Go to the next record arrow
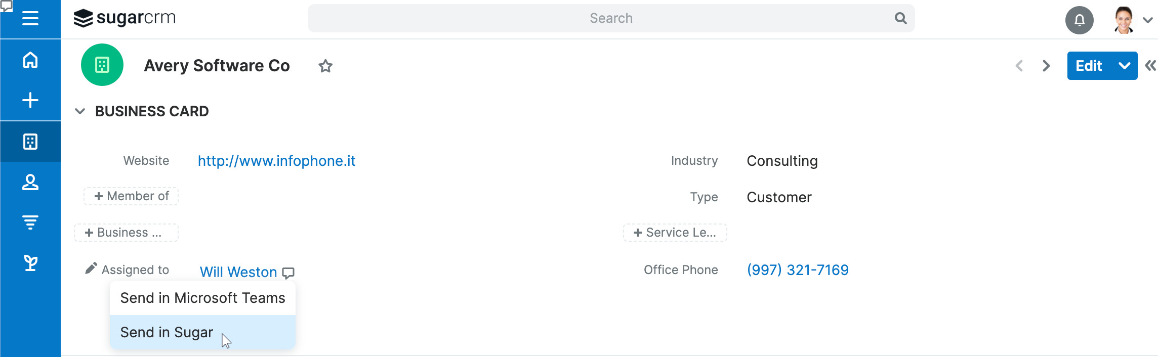This screenshot has width=1158, height=357. pyautogui.click(x=1046, y=66)
